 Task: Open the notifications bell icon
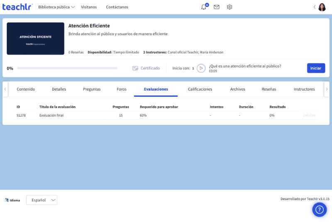click(x=204, y=7)
